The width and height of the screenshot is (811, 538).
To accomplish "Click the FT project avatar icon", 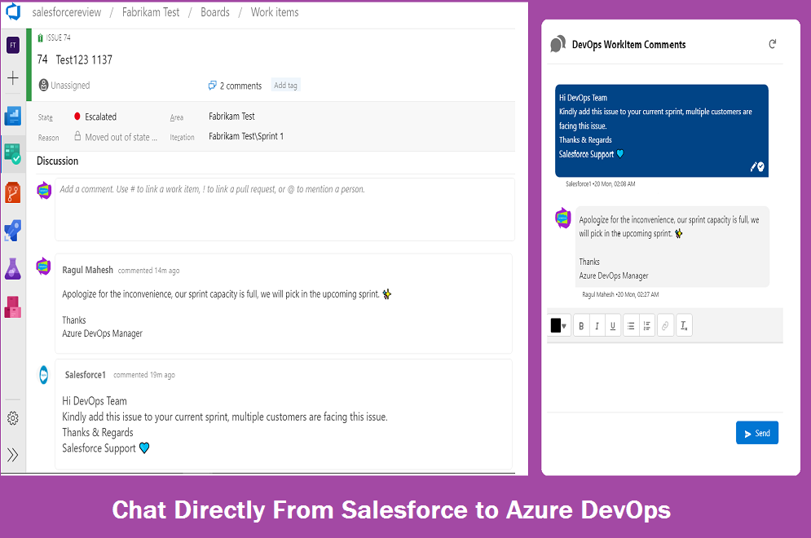I will tap(12, 44).
